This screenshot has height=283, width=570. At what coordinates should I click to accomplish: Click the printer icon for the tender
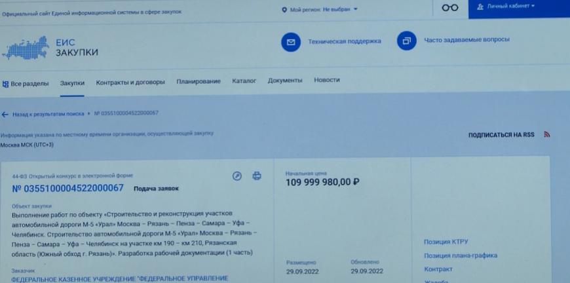pos(257,176)
